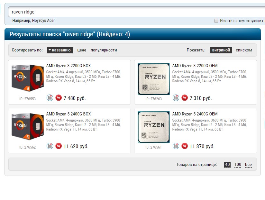The width and height of the screenshot is (265, 200).
Task: Click the raven ridge search field
Action: coord(137,12)
